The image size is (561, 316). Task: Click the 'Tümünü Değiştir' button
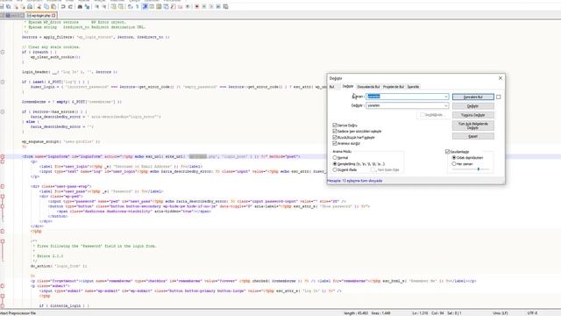coord(473,115)
